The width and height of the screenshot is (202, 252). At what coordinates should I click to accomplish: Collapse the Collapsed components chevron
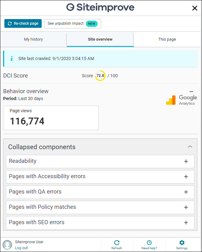[x=190, y=147]
